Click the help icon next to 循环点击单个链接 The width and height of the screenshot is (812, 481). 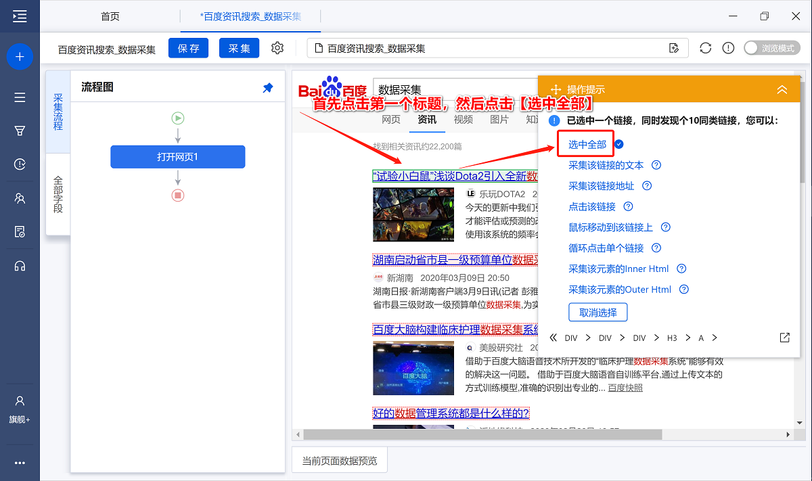click(x=656, y=248)
